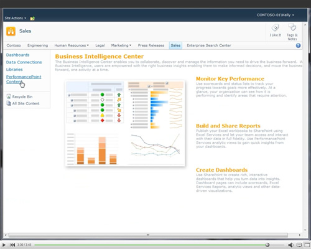Click the navigate up folder icon
Image resolution: width=311 pixels, height=249 pixels.
click(32, 19)
